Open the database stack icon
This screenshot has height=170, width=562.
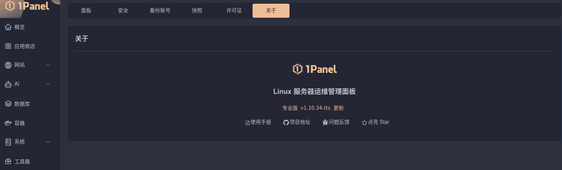(8, 104)
